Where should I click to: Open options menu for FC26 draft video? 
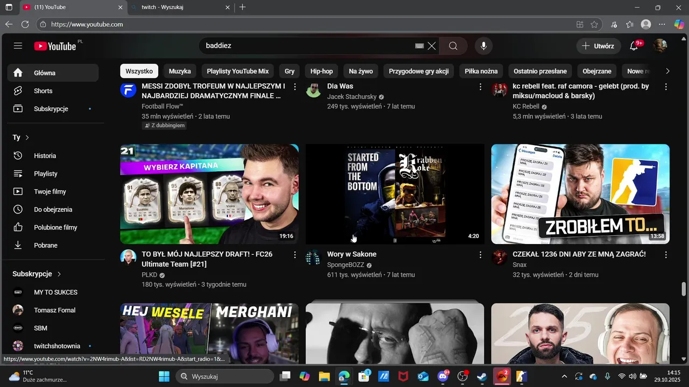tap(294, 255)
